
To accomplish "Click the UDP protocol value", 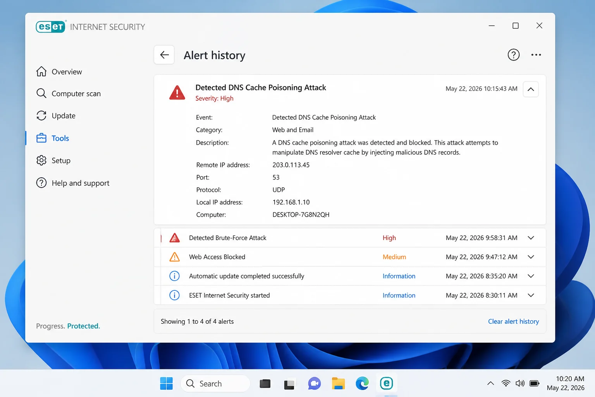I will 279,190.
